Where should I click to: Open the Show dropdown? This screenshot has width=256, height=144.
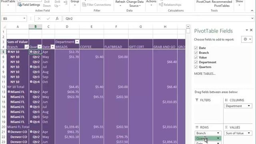pyautogui.click(x=239, y=3)
